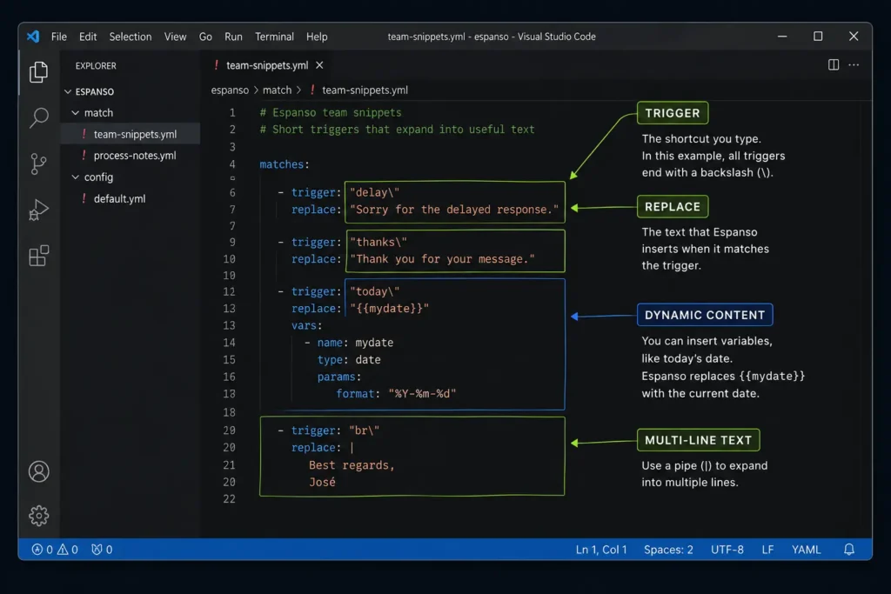Viewport: 891px width, 594px height.
Task: Click the 'params:' key in editor
Action: (339, 377)
